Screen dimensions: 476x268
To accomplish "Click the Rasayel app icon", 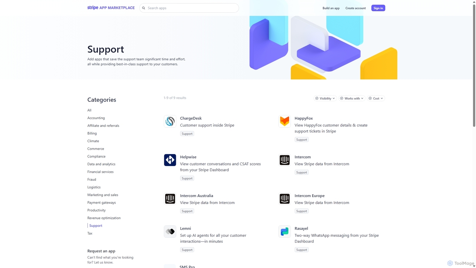I will (x=284, y=232).
